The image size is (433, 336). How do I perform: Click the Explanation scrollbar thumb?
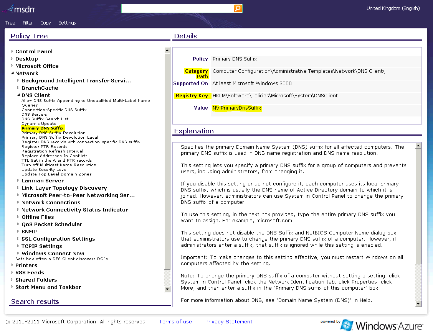(x=418, y=206)
